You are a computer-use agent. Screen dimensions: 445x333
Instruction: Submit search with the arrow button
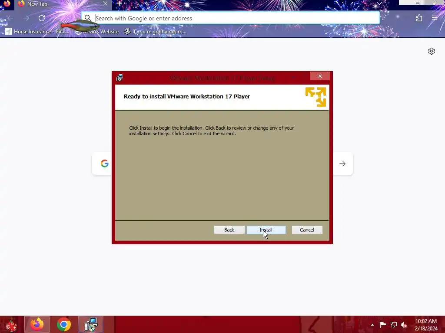click(342, 163)
